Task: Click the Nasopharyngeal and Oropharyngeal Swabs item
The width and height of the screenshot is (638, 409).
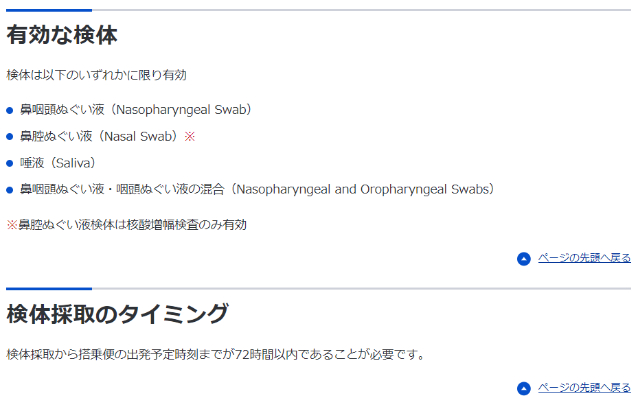Action: point(257,190)
